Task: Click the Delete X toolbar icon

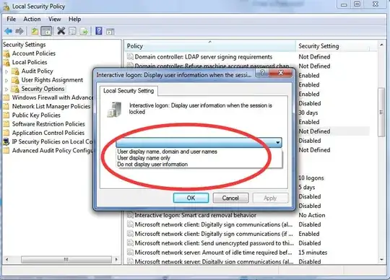Action: tap(61, 31)
